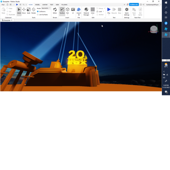
Task: Open the Windows Start button
Action: point(166,3)
